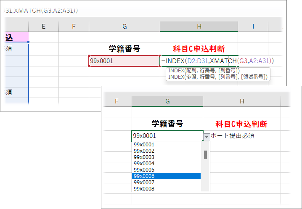
Task: Click the red-outlined 99x0001 cell in back window
Action: (125, 61)
